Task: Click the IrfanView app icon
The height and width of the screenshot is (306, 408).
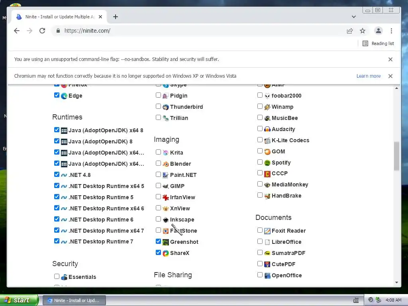Action: coord(165,198)
